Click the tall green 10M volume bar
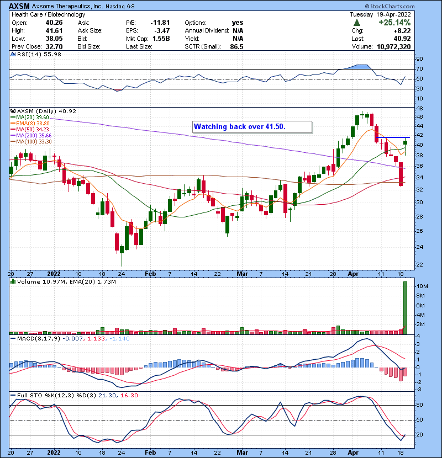 405,308
